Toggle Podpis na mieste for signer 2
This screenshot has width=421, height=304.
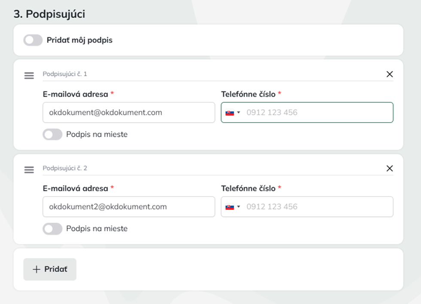coord(52,229)
